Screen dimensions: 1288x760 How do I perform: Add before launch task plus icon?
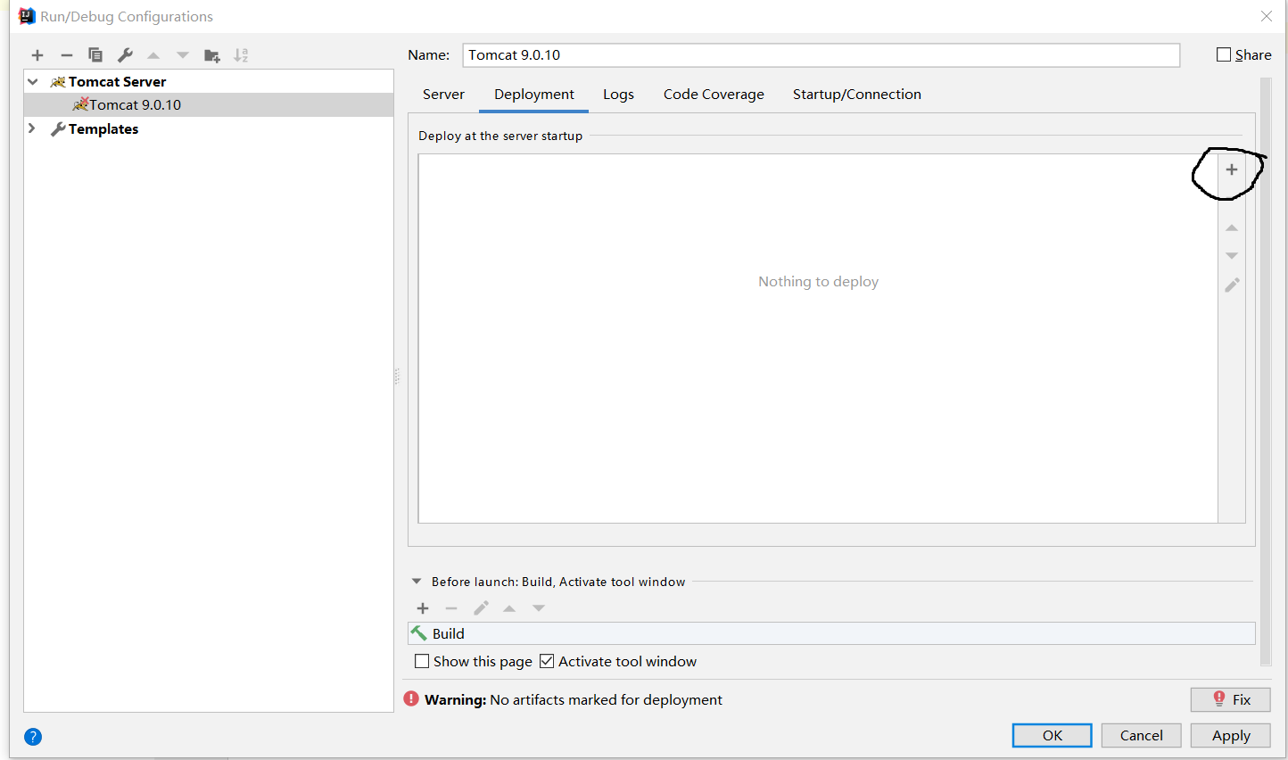[x=423, y=608]
